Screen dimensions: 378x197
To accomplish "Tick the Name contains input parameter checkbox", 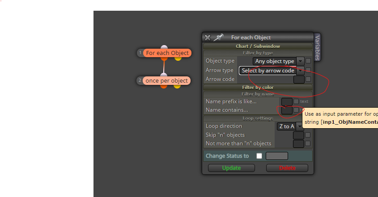I will coord(296,110).
